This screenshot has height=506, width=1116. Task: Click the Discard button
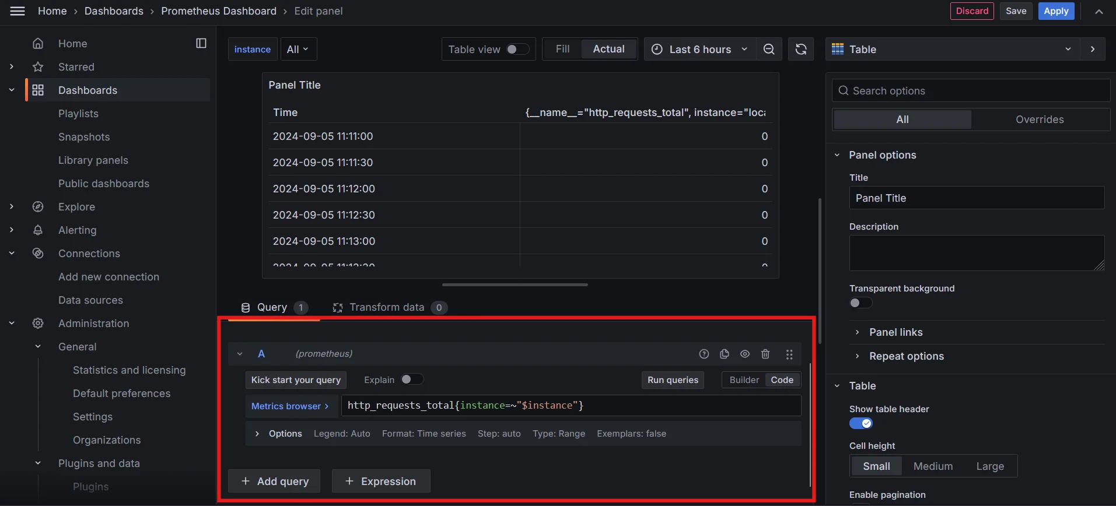click(x=972, y=11)
